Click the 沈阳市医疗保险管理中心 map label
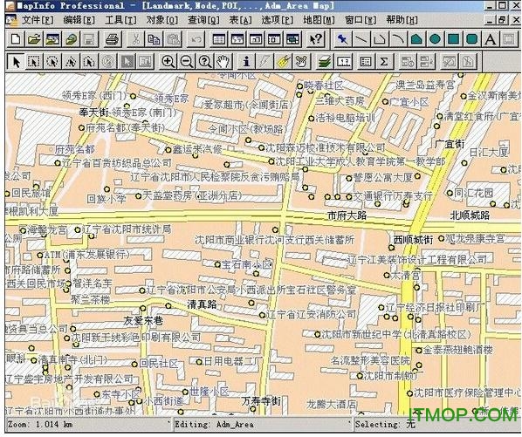522x437 pixels. point(466,393)
